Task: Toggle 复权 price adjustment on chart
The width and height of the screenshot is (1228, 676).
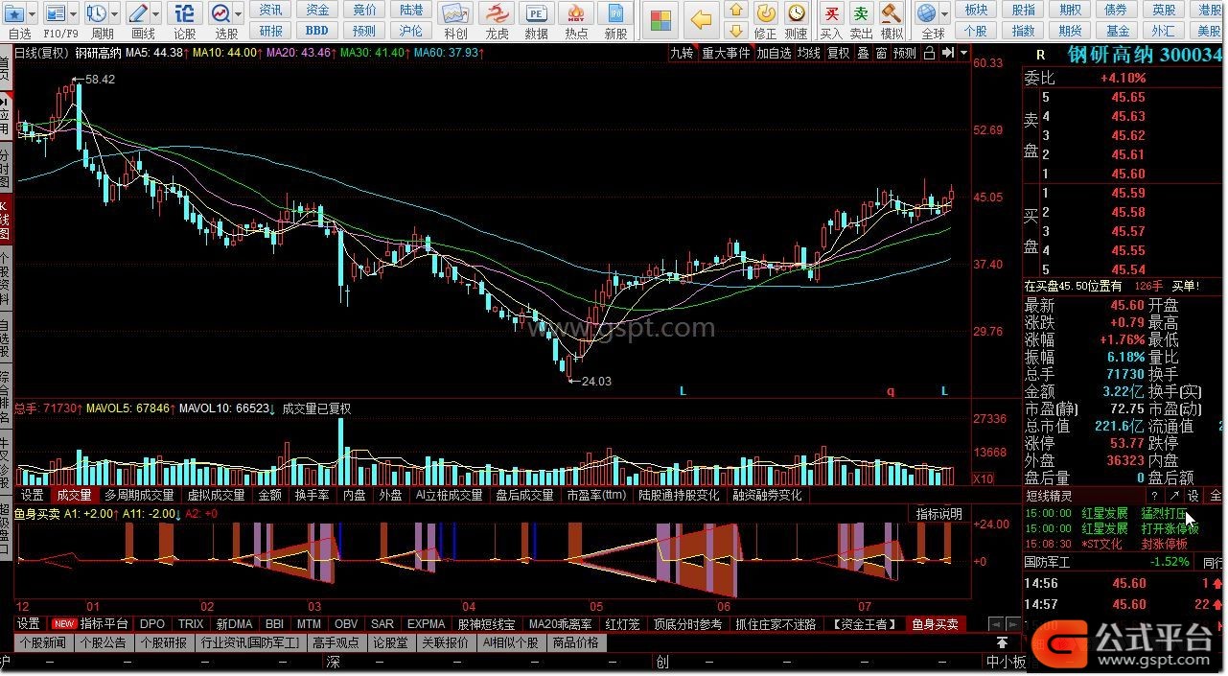Action: [839, 54]
